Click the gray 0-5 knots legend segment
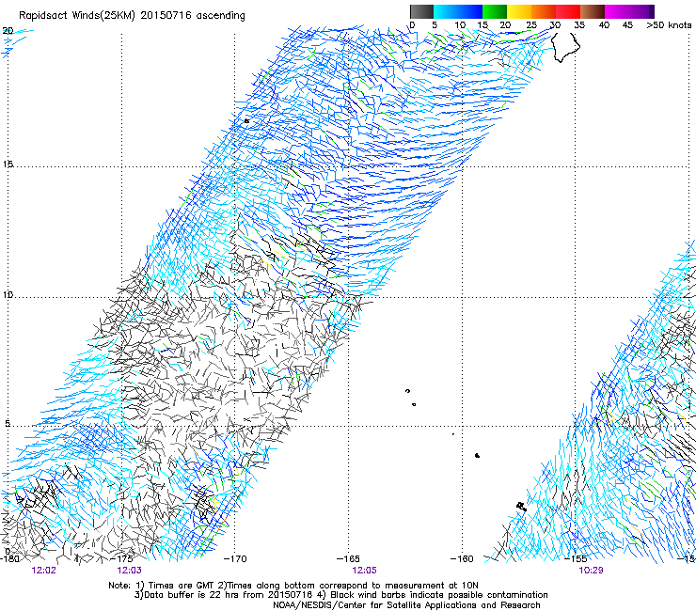 coord(421,11)
